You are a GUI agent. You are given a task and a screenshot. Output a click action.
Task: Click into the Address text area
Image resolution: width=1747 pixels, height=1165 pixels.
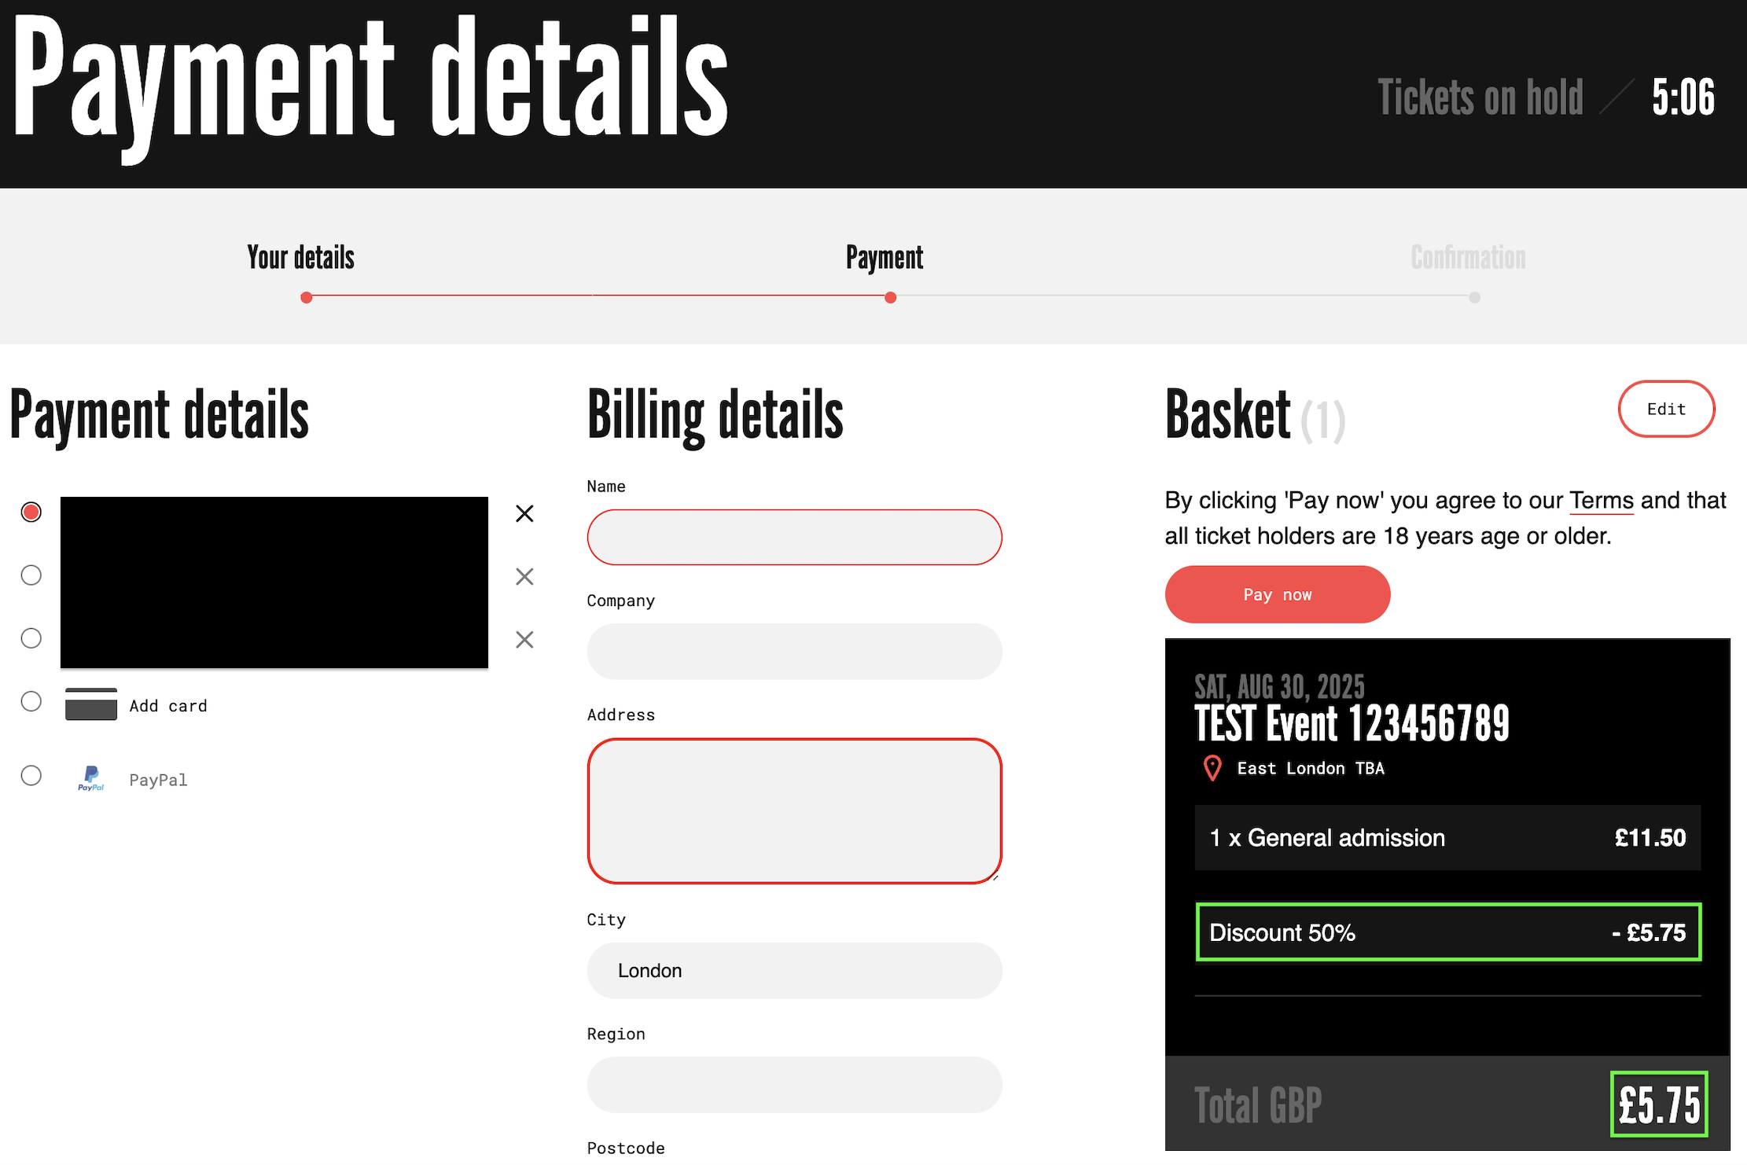(794, 810)
